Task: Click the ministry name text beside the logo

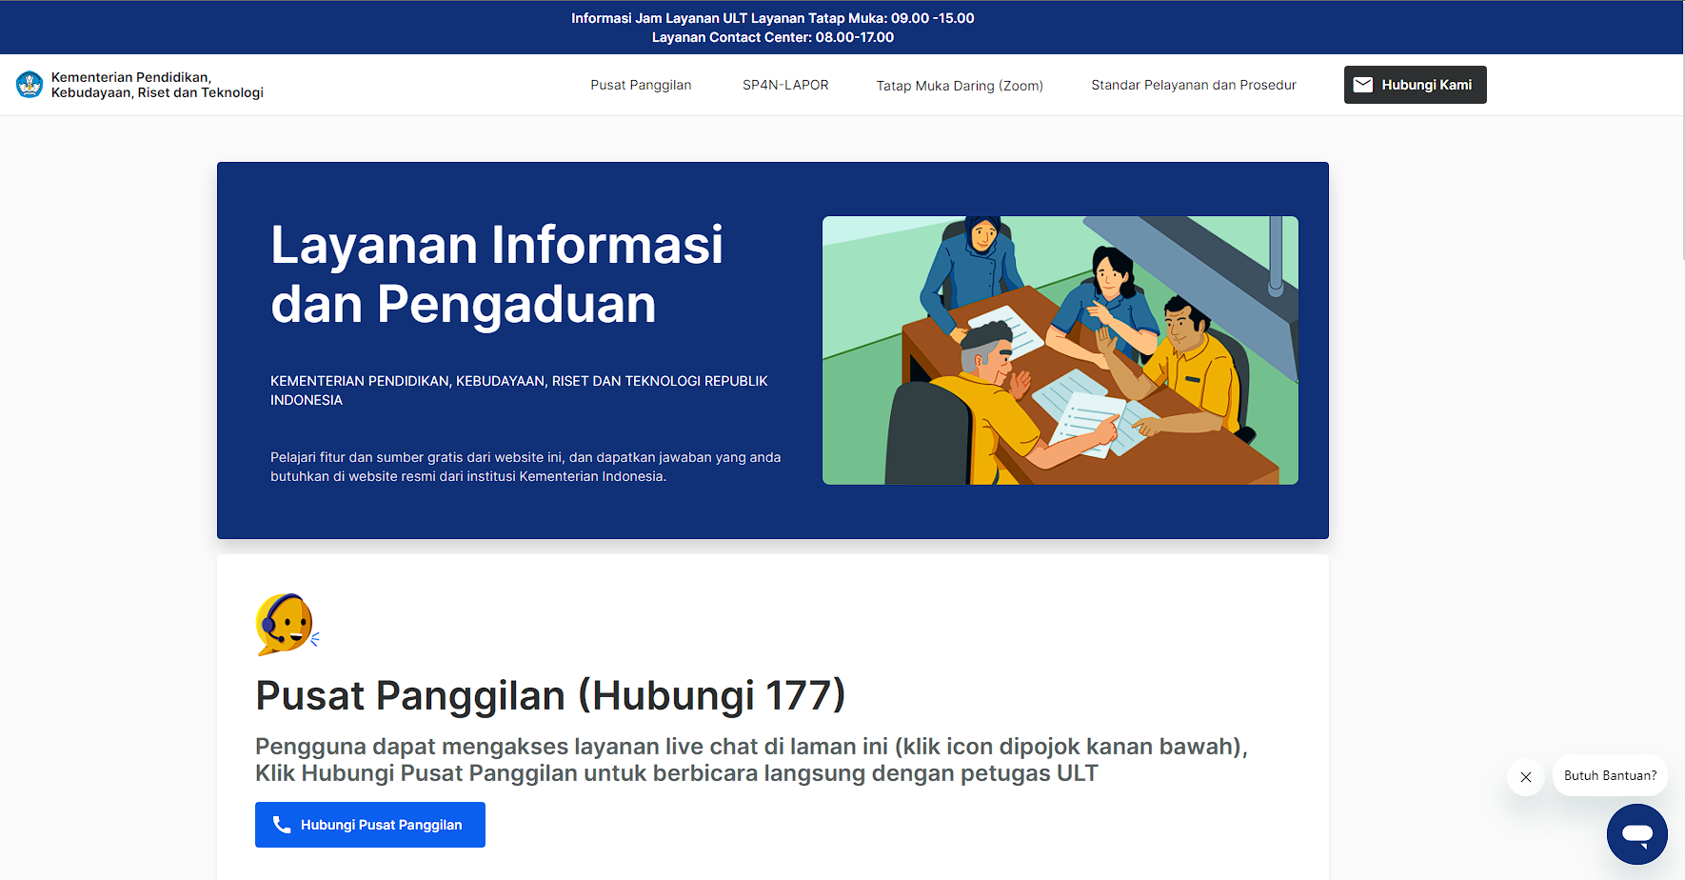Action: click(156, 85)
